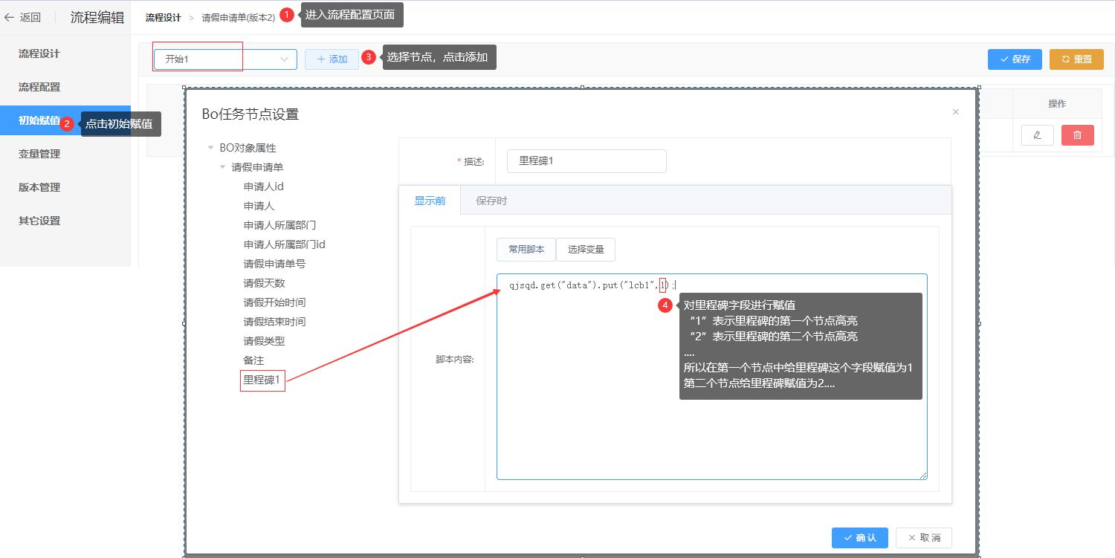Click the red trash delete icon
Viewport: 1115px width, 558px height.
coord(1077,135)
